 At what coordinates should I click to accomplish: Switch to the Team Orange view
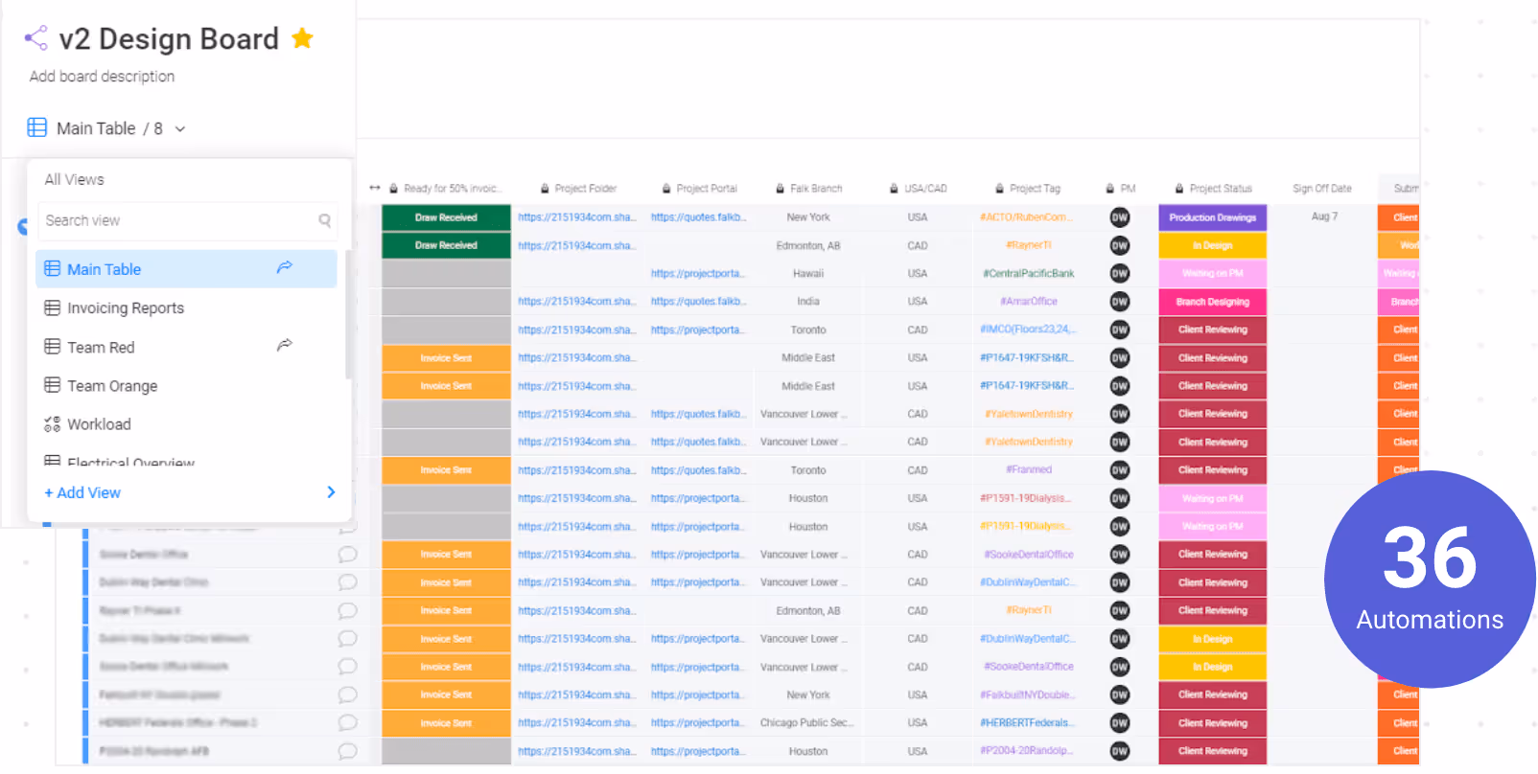tap(112, 386)
